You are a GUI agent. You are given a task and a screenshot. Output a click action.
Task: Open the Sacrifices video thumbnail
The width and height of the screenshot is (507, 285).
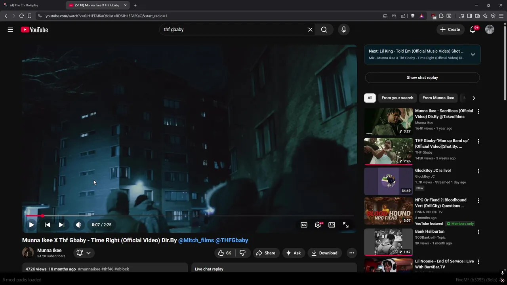389,122
